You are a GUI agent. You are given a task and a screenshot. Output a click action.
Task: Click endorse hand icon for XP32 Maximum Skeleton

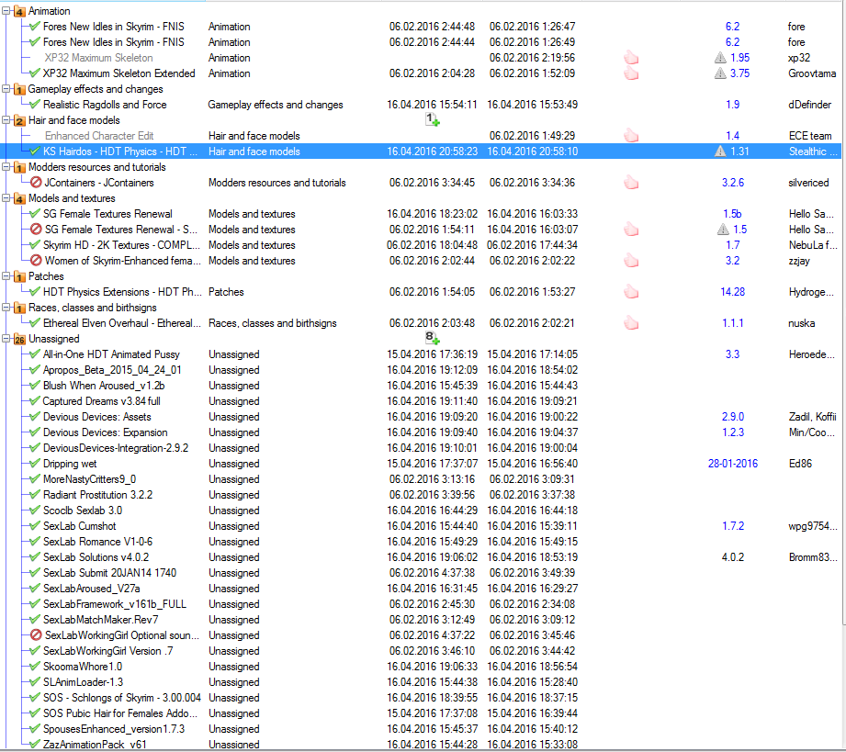click(x=631, y=58)
